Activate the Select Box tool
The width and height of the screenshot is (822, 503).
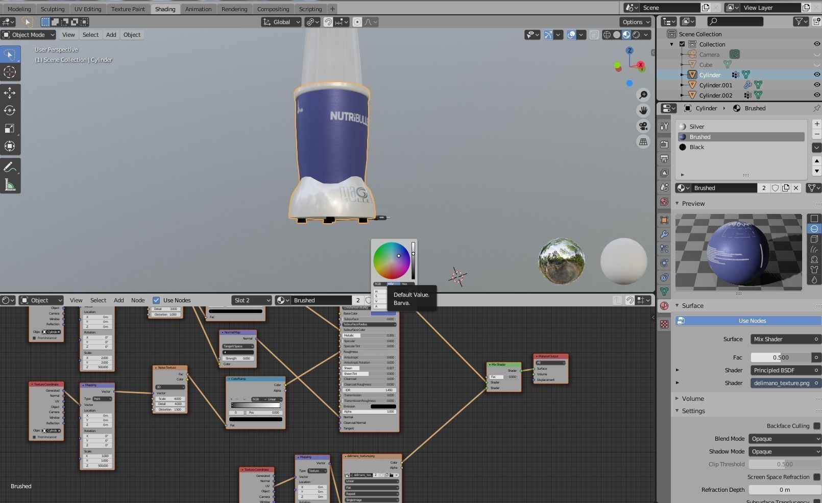pyautogui.click(x=10, y=54)
